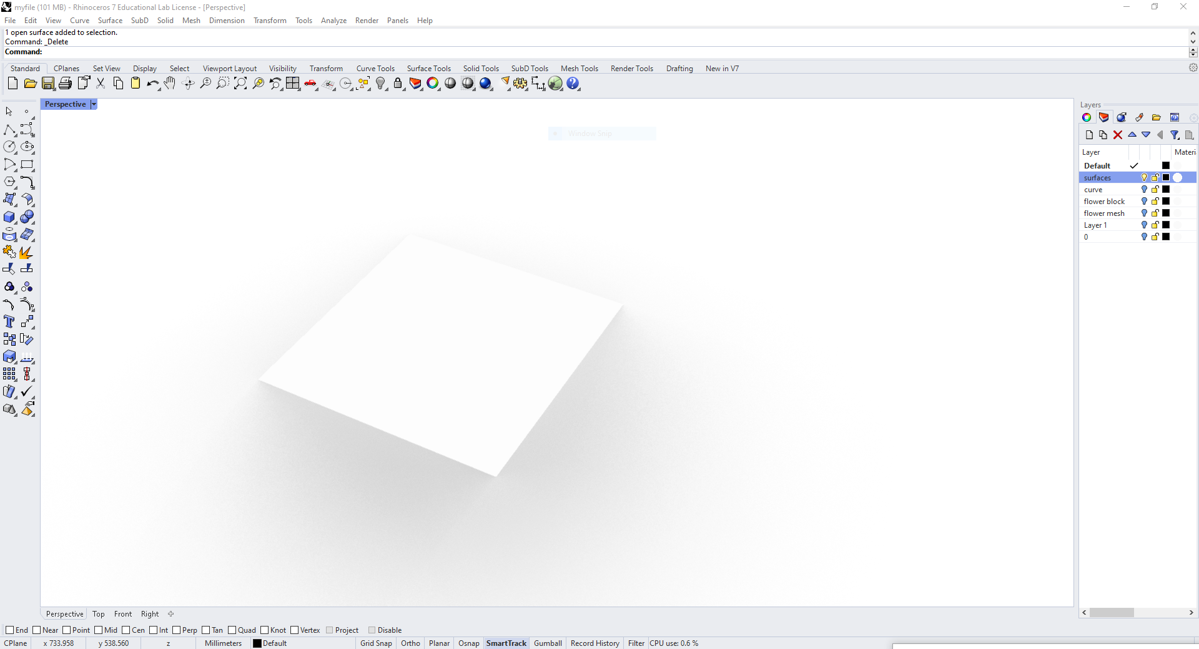Screen dimensions: 1199x649
Task: Click the Paste clipboard icon
Action: 136,84
